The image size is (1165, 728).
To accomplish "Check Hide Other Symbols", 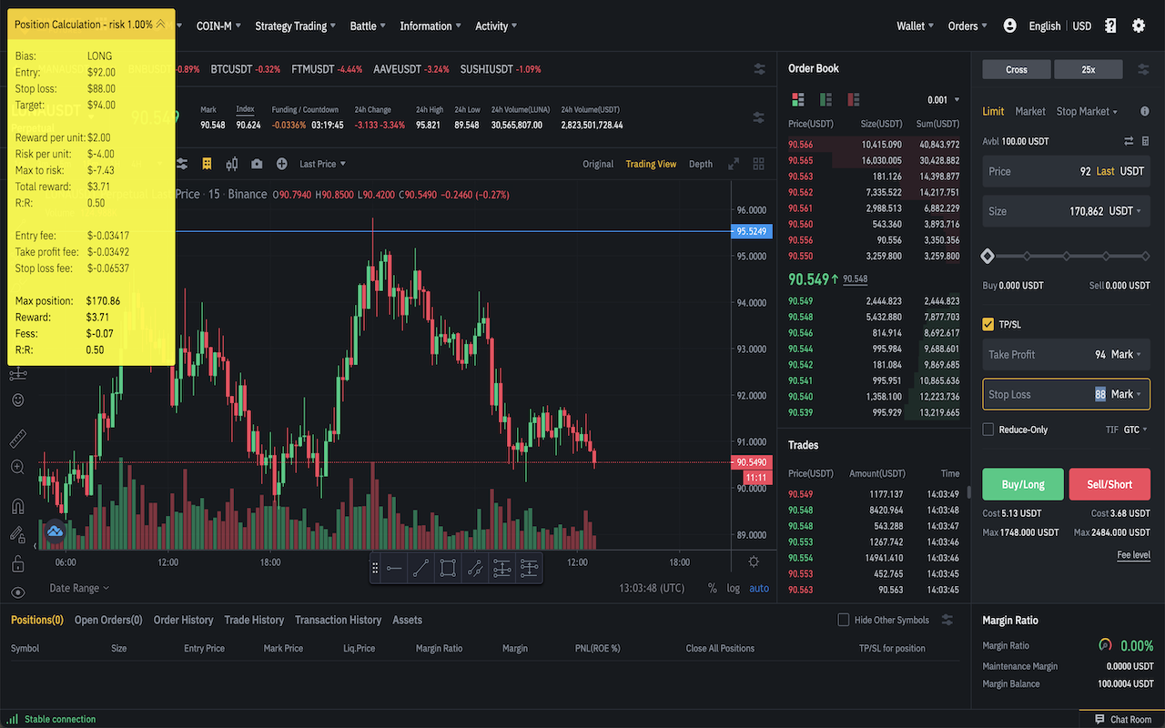I will 843,620.
